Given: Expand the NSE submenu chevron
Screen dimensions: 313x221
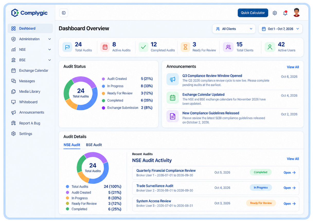Looking at the screenshot, I should click(x=50, y=49).
